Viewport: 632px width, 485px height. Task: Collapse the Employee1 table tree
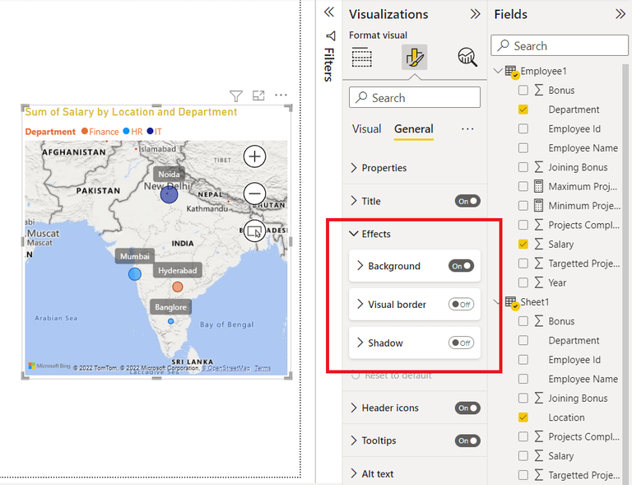(498, 71)
